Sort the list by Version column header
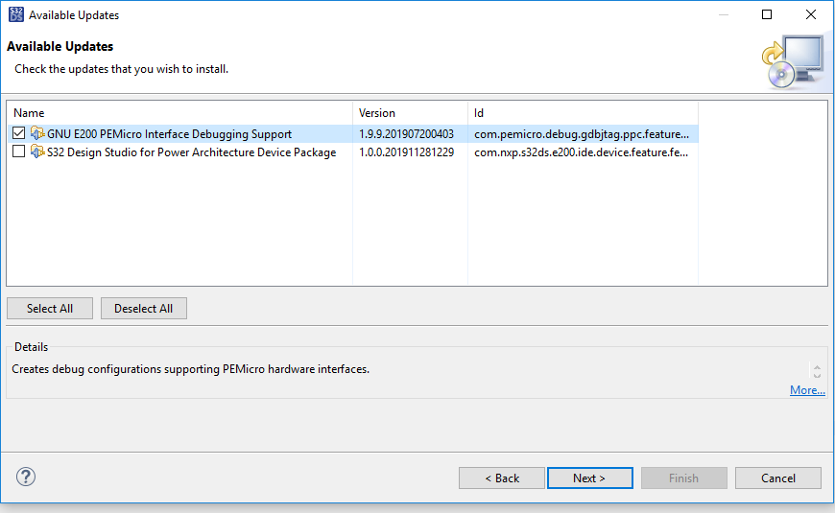835x513 pixels. pyautogui.click(x=410, y=113)
